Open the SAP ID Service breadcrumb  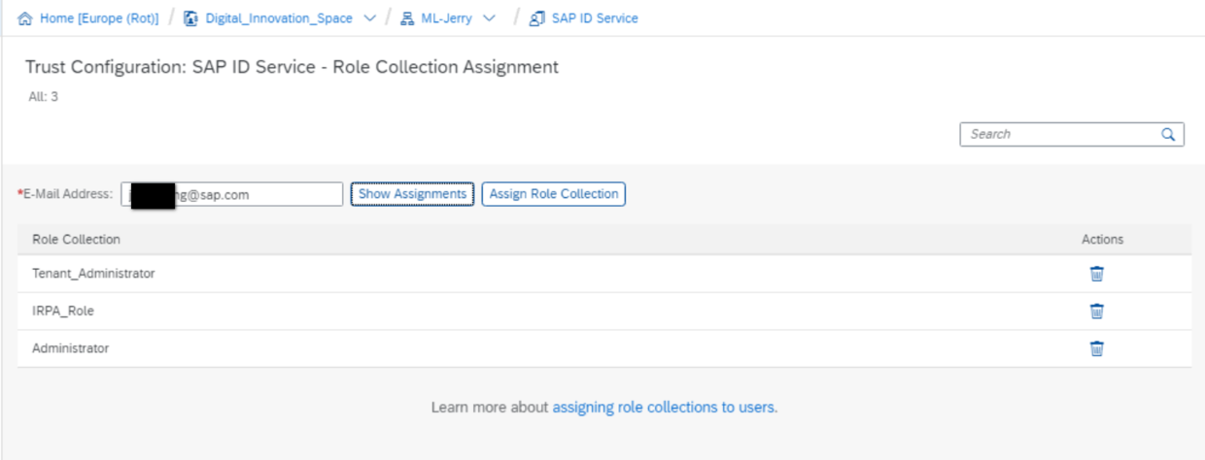594,18
